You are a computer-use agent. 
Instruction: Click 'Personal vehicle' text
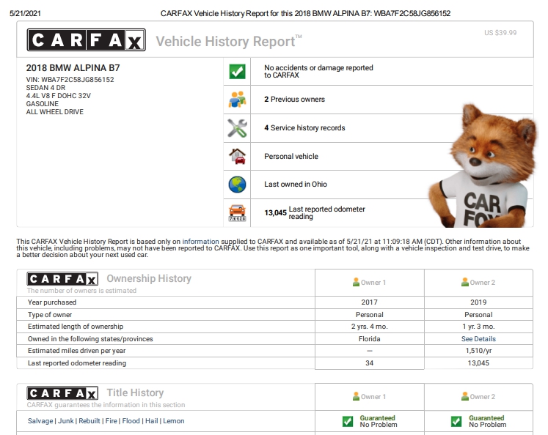(x=291, y=156)
